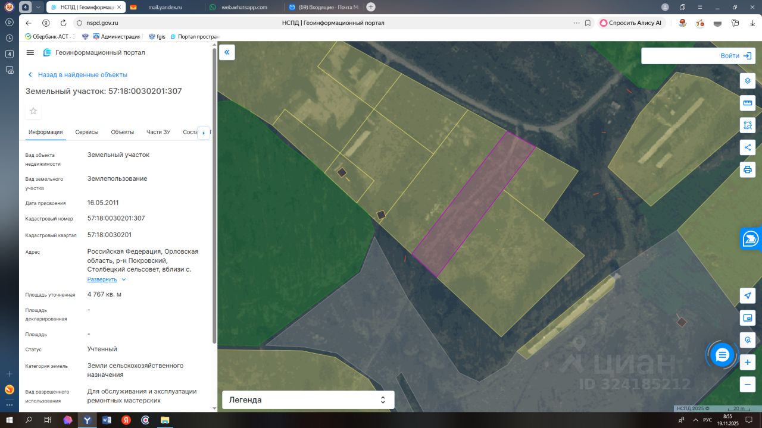Locate my position on the map
The image size is (762, 428).
[x=748, y=296]
